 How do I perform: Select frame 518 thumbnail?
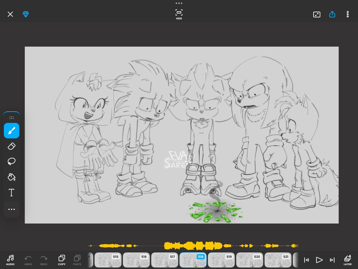193,260
